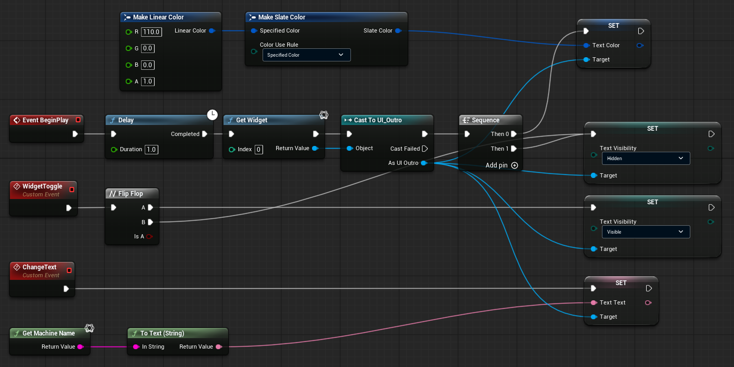This screenshot has height=367, width=734.
Task: Click the R value field showing 110.0
Action: 152,32
